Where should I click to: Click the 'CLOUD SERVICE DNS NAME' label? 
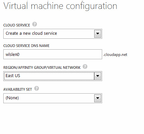[26, 46]
